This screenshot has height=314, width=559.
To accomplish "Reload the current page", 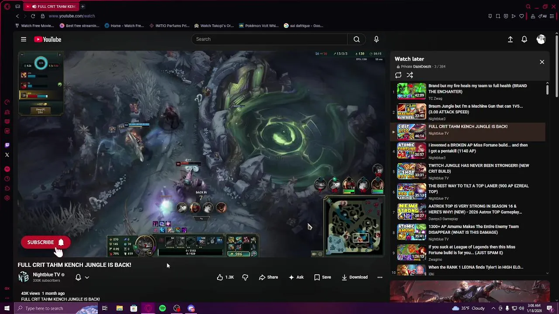I will click(x=33, y=16).
